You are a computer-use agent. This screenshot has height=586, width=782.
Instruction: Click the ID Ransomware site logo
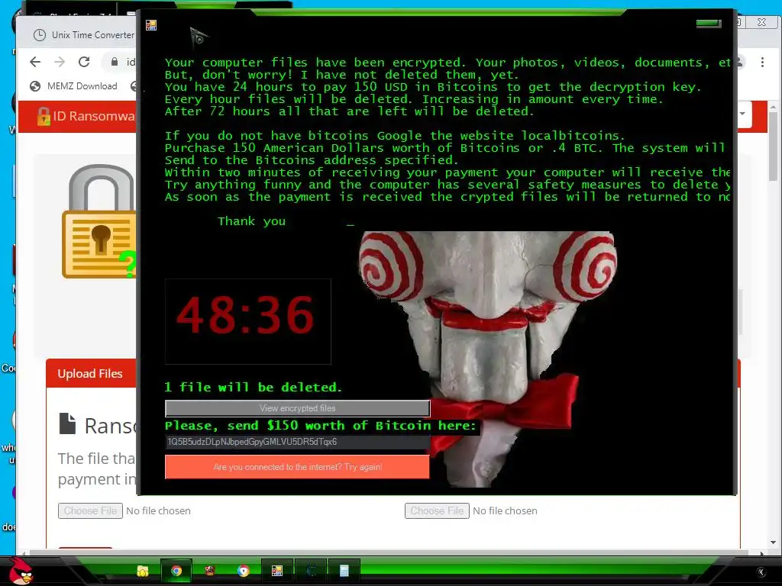[86, 116]
